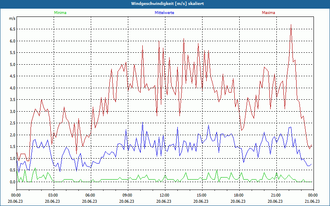Click the '6,5' y-axis value
The image size is (330, 206).
[13, 29]
